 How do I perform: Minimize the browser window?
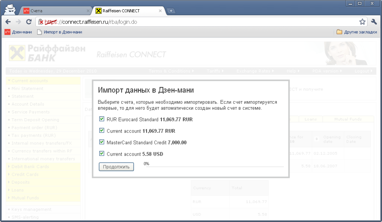point(350,3)
